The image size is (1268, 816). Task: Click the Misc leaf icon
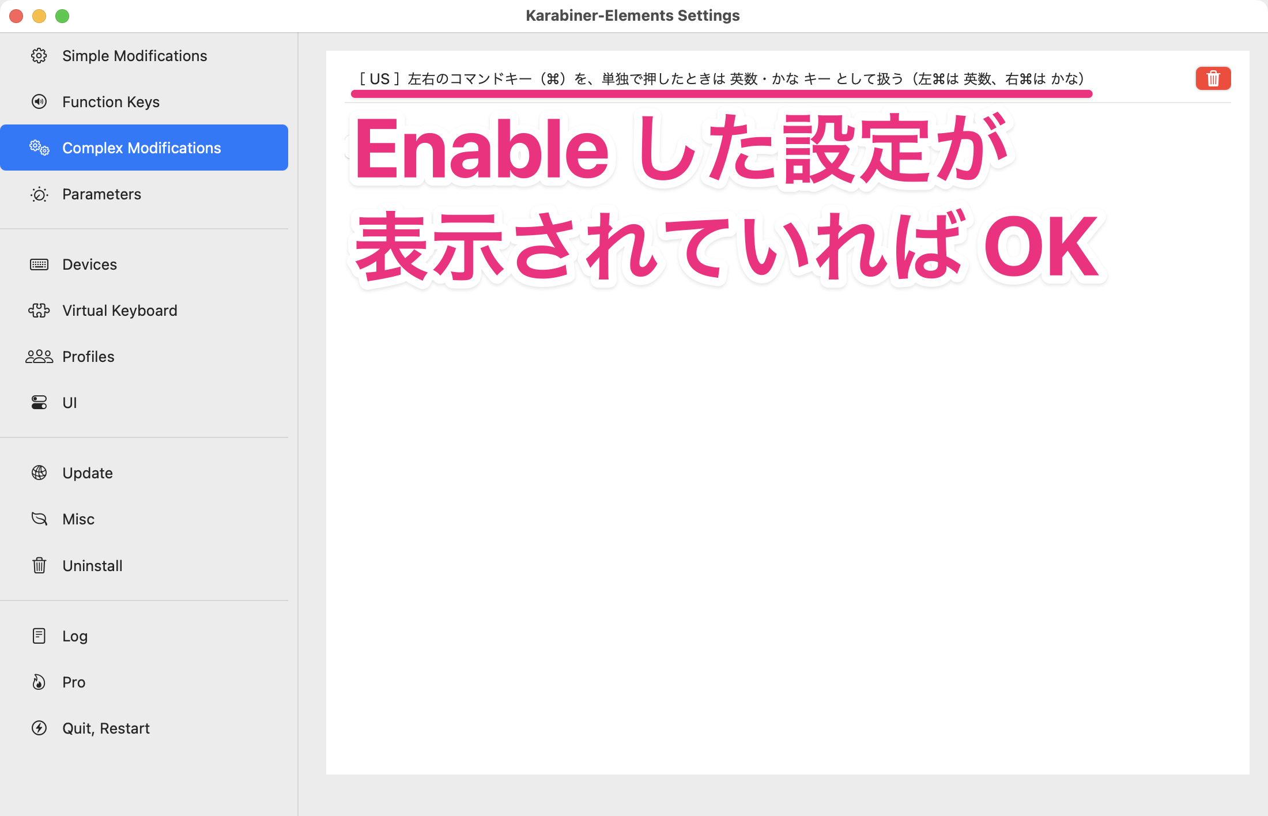tap(39, 519)
